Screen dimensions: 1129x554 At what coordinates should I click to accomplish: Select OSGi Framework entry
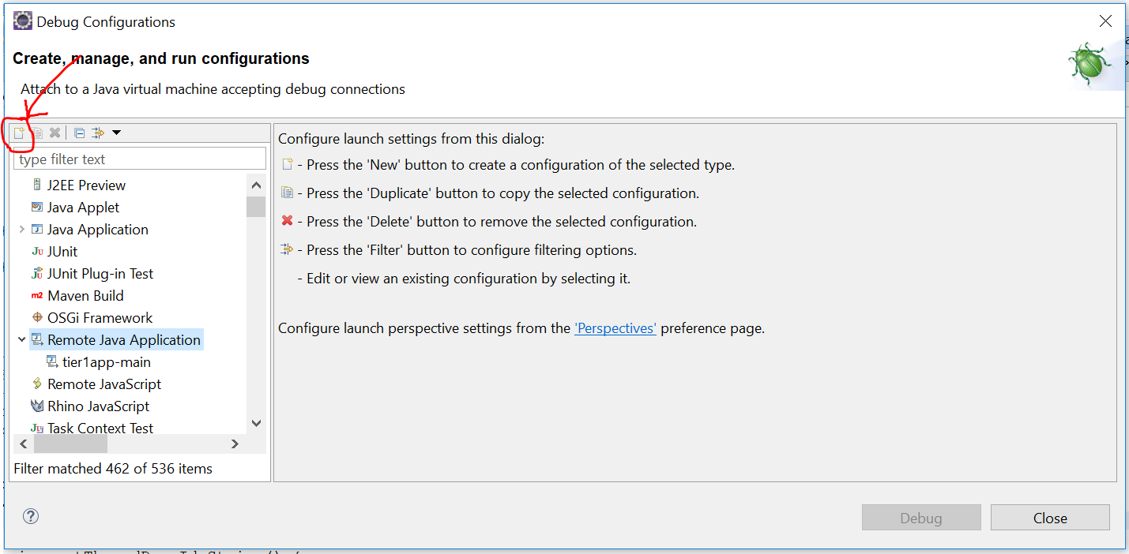(x=100, y=318)
